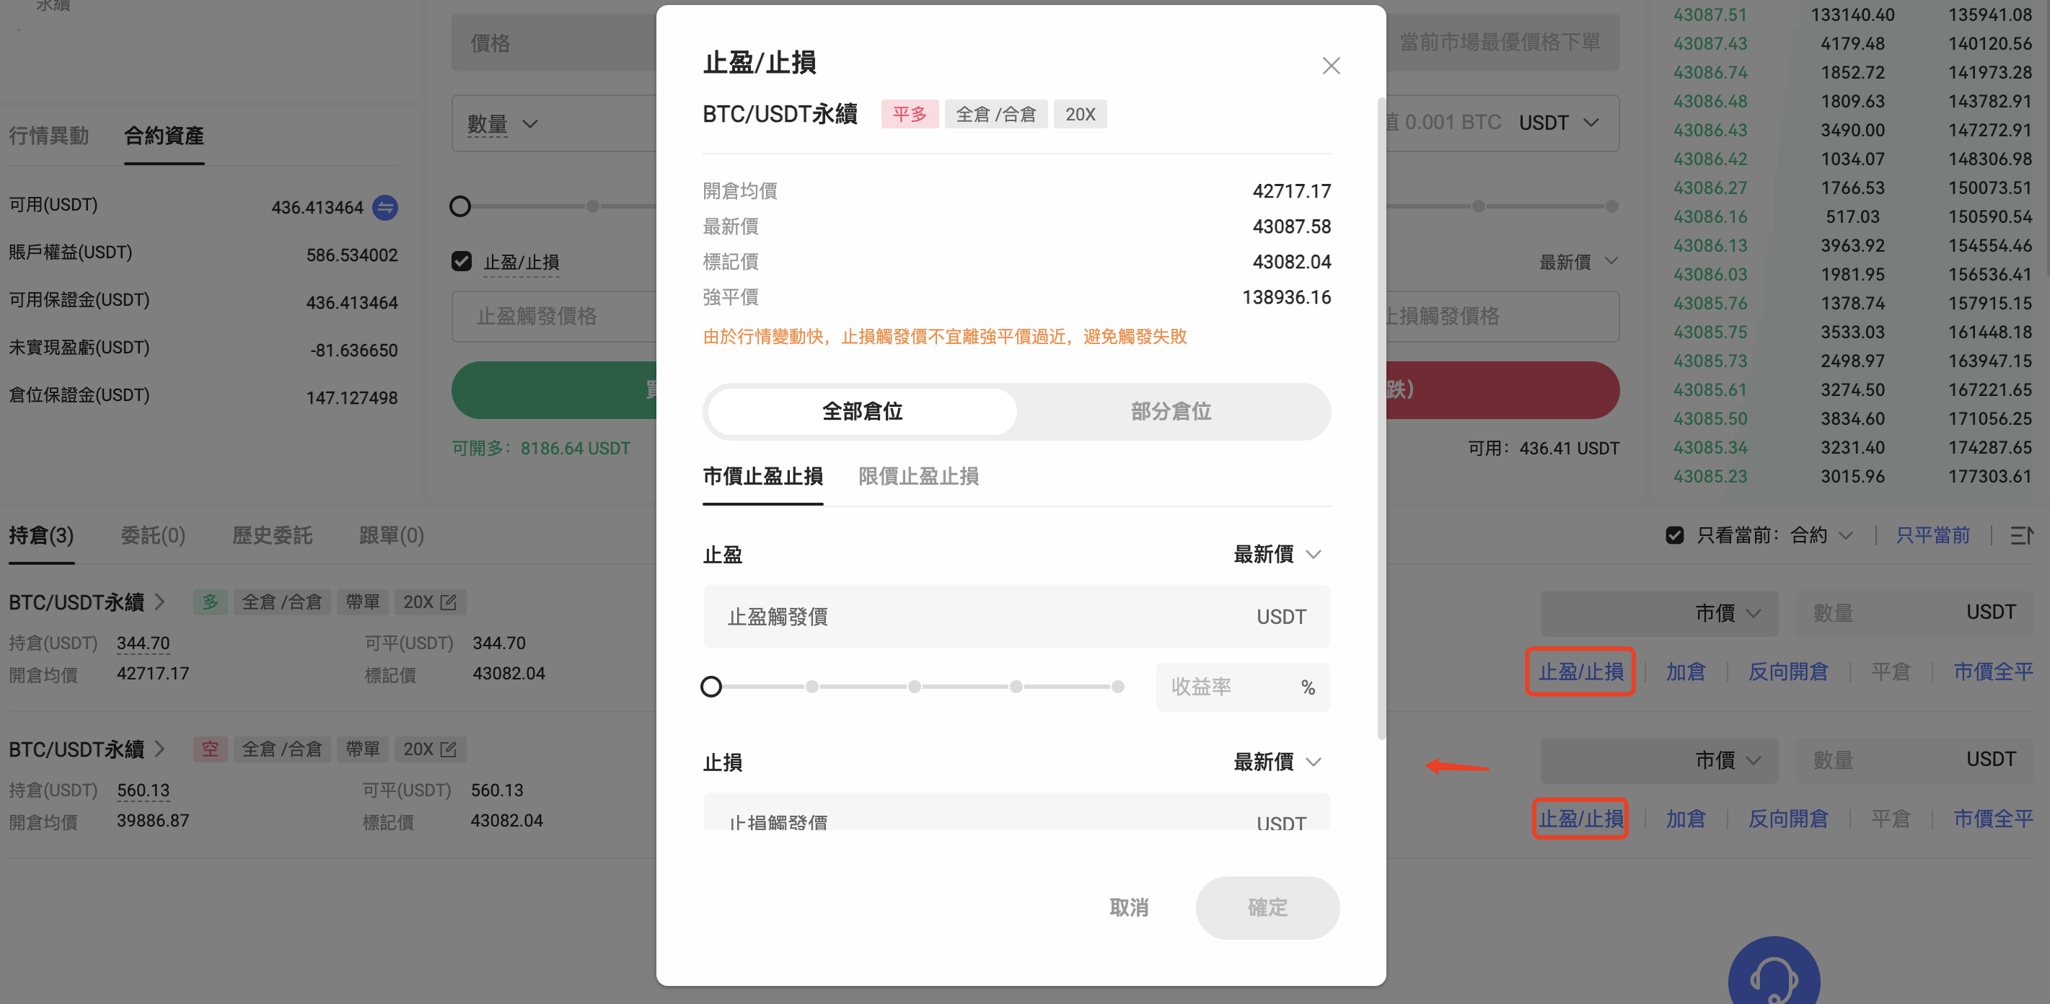Select 全部倉位 segment in dialog
Screen dimensions: 2050x1004
click(862, 411)
